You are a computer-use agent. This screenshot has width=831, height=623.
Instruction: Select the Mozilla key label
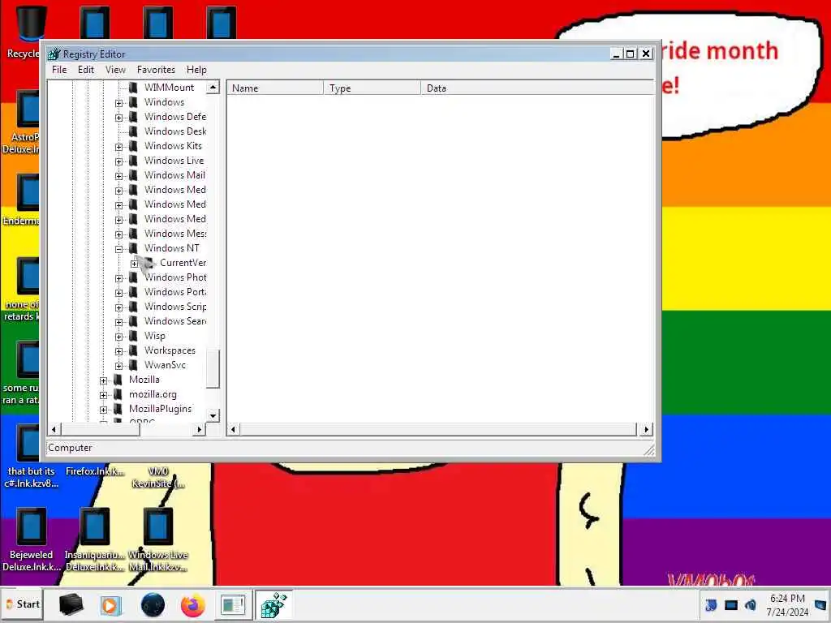point(144,380)
